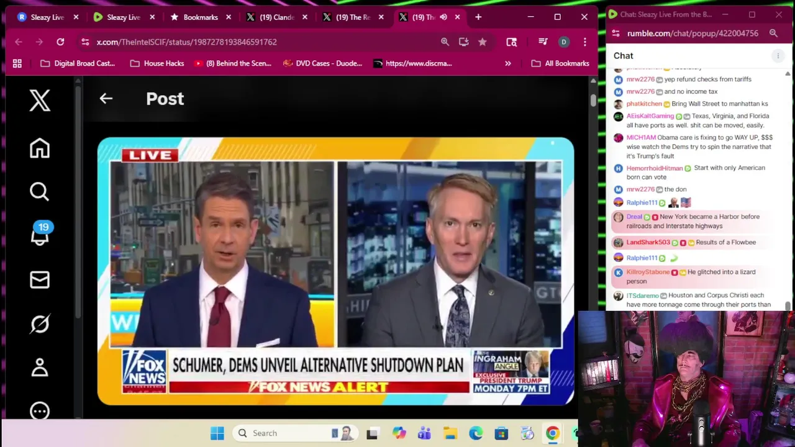
Task: Open Microsoft Edge from the taskbar
Action: [476, 433]
